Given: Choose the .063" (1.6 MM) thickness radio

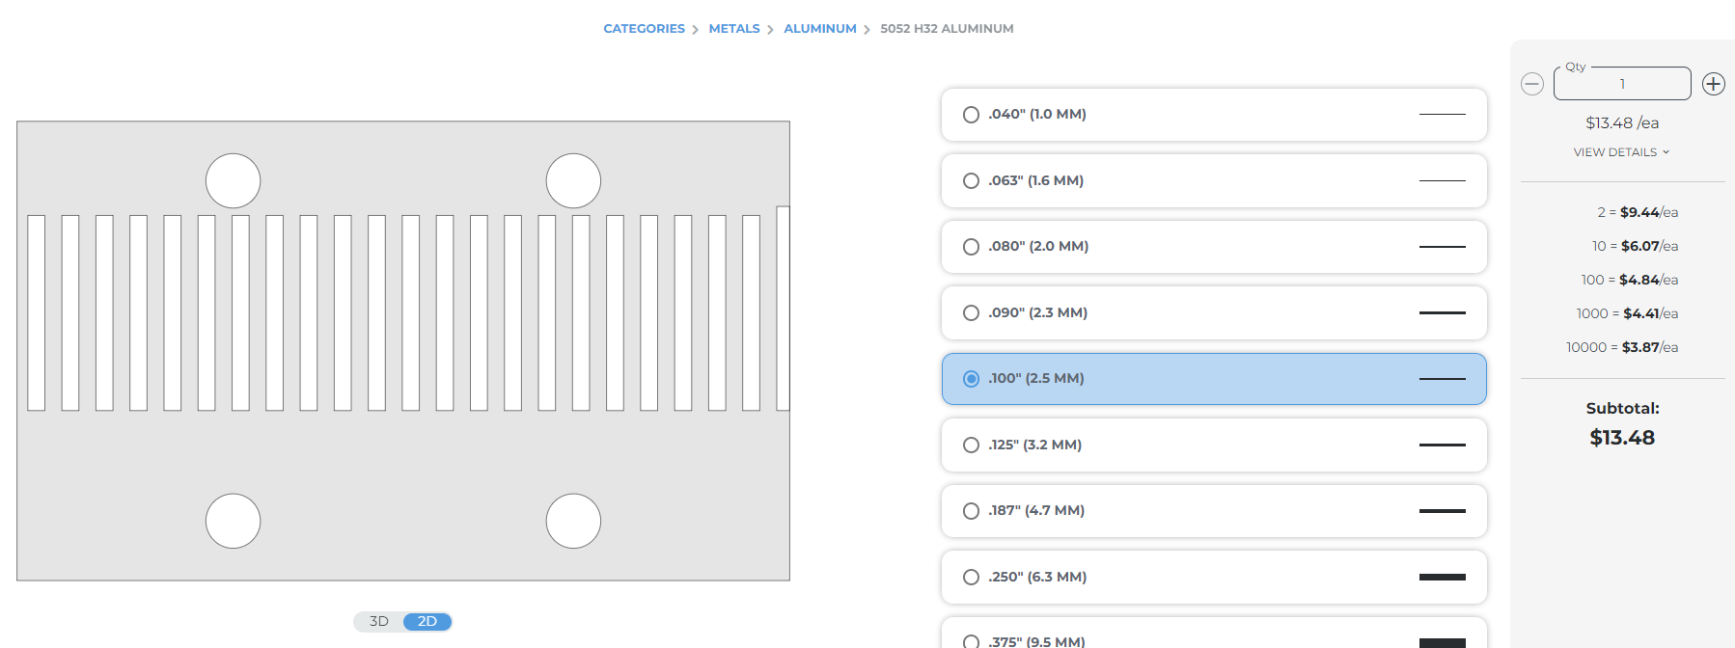Looking at the screenshot, I should 971,180.
